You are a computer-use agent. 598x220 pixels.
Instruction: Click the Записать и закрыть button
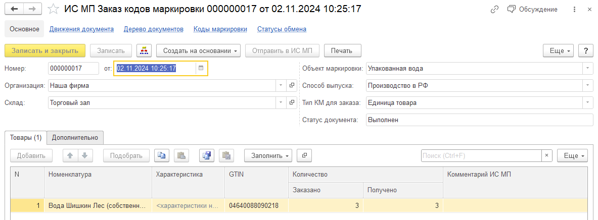tap(45, 50)
